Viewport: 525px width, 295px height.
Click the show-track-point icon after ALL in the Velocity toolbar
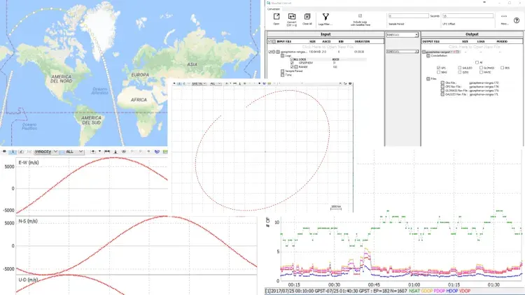click(93, 152)
